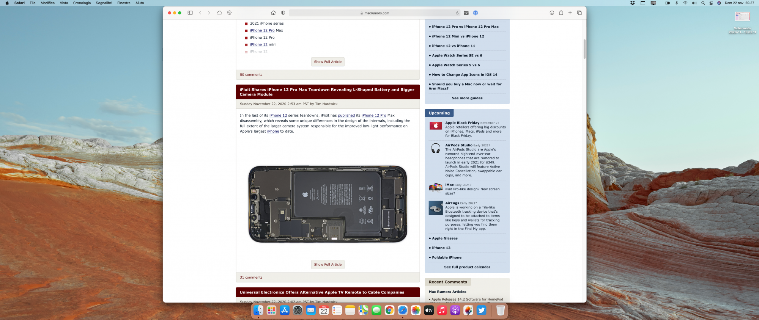Screen dimensions: 759x320
Task: Launch Apple TV app from the Dock
Action: 429,311
